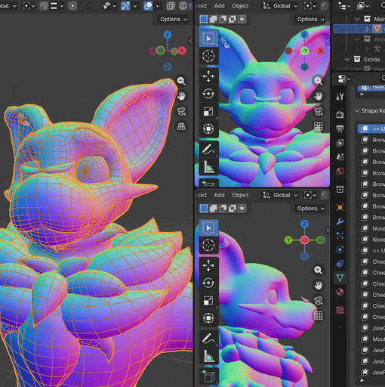The image size is (385, 387).
Task: Collapse the Extras collection in outliner
Action: (347, 60)
